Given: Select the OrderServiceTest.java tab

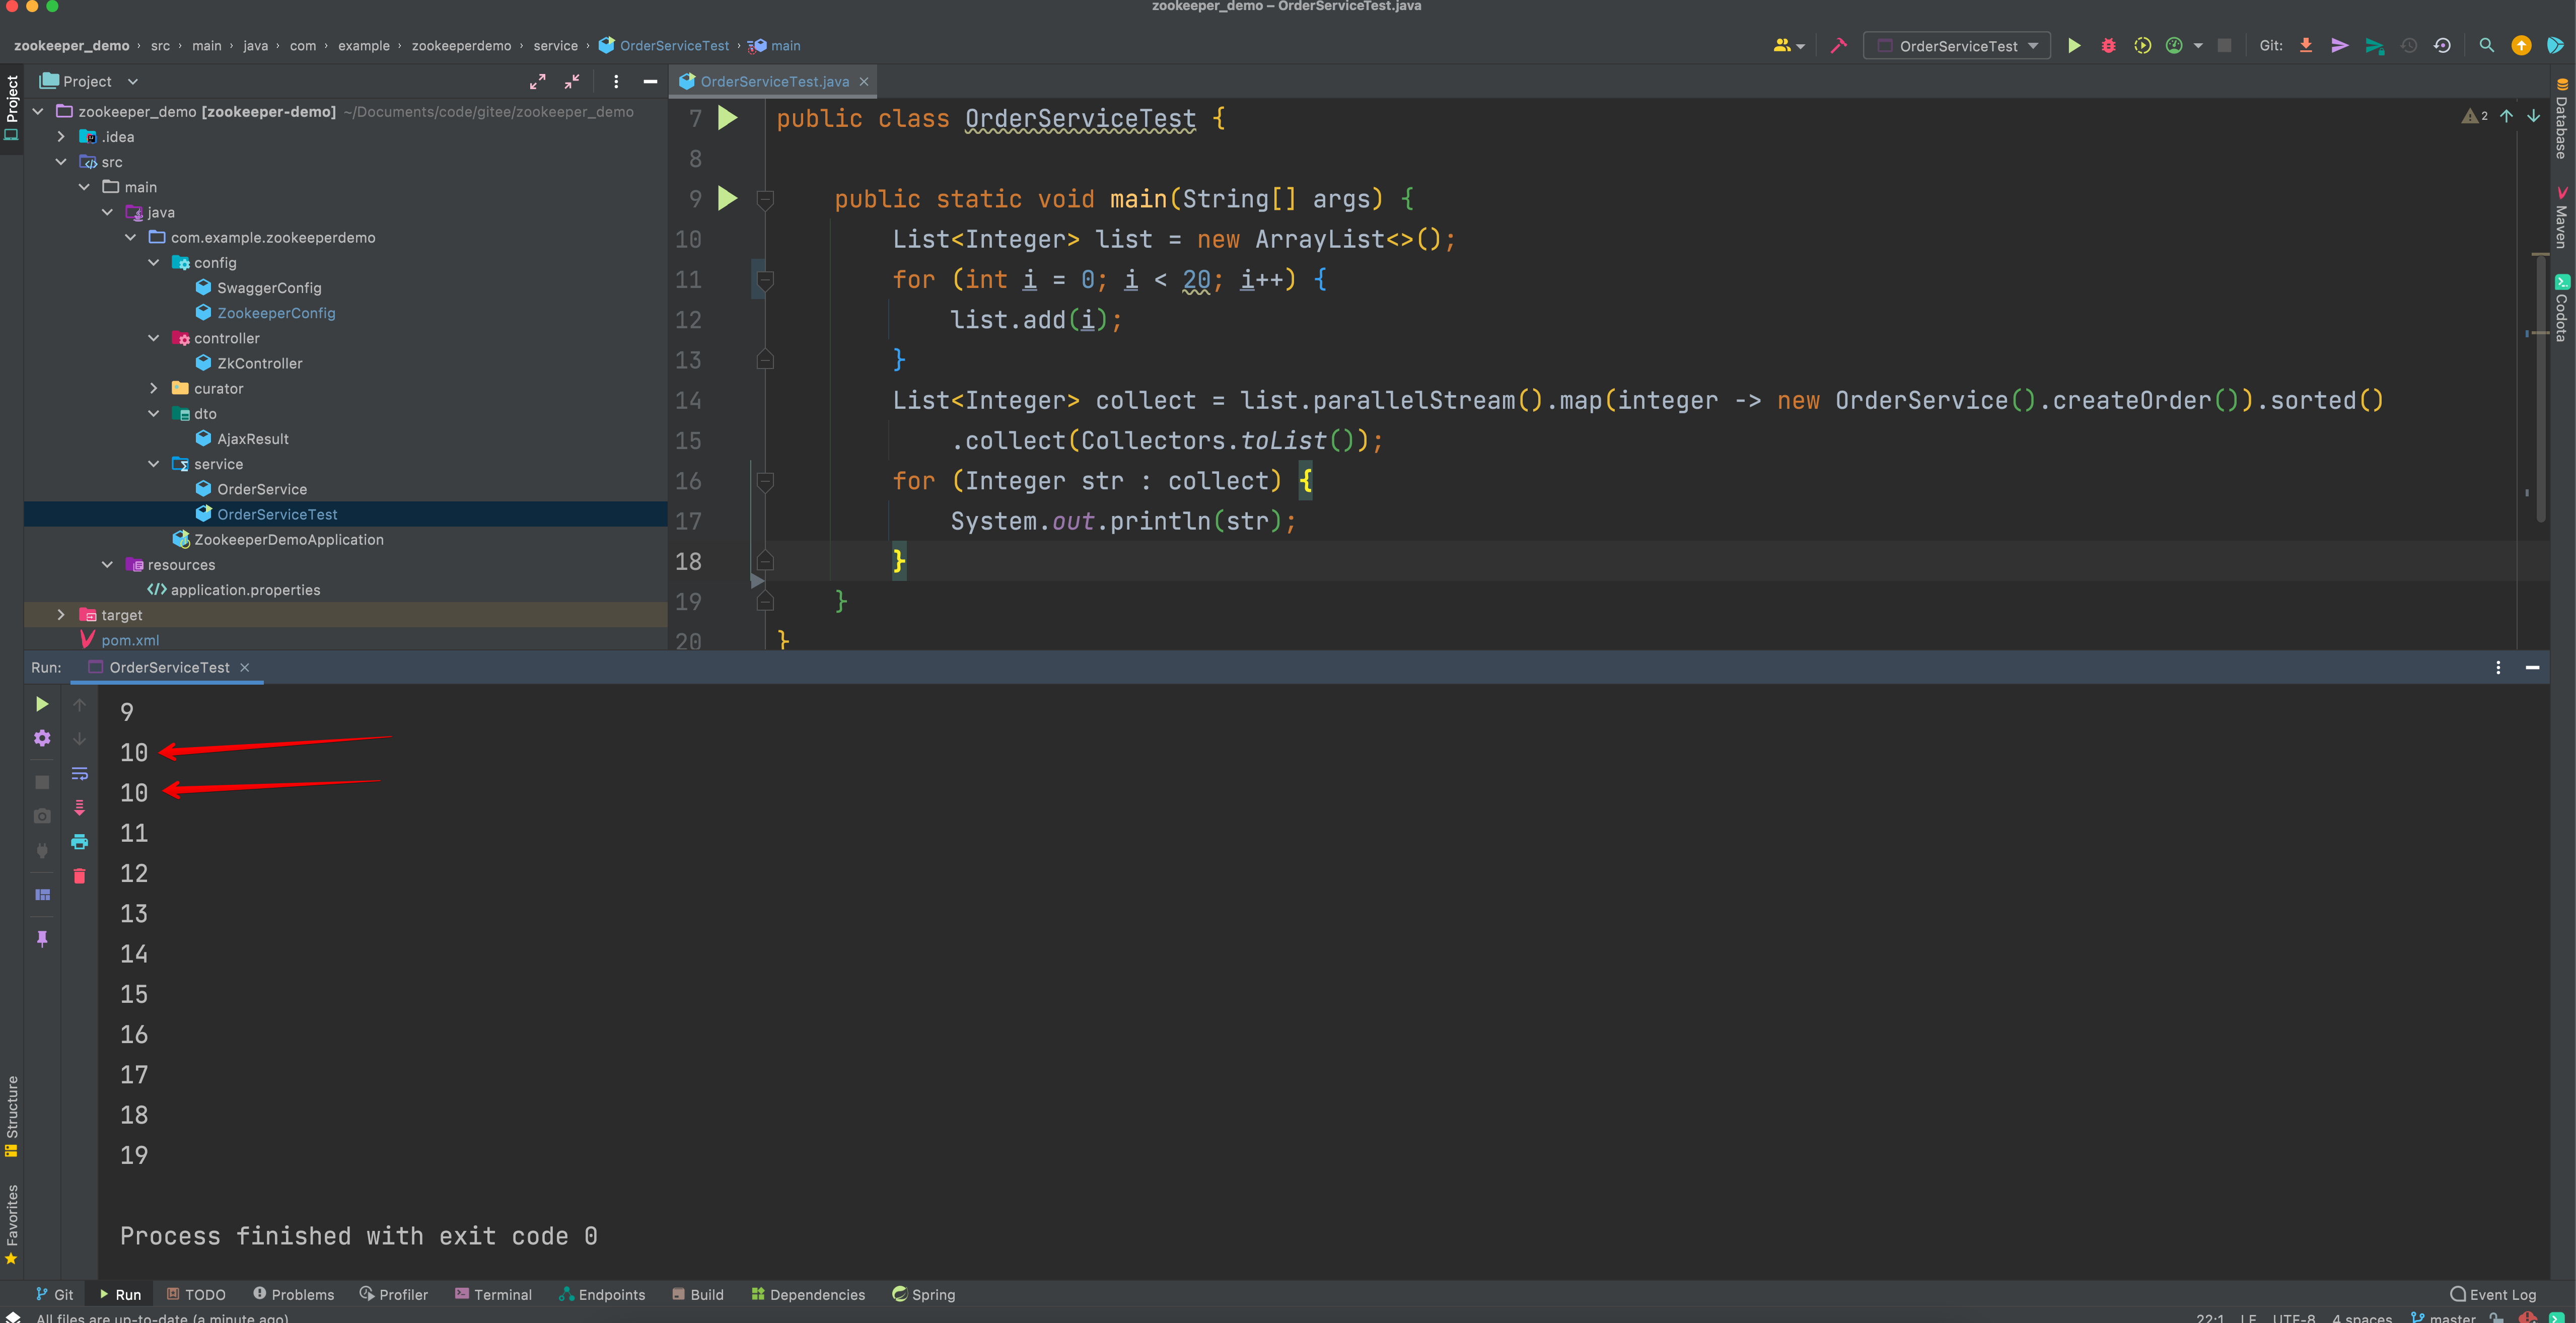Looking at the screenshot, I should point(767,81).
